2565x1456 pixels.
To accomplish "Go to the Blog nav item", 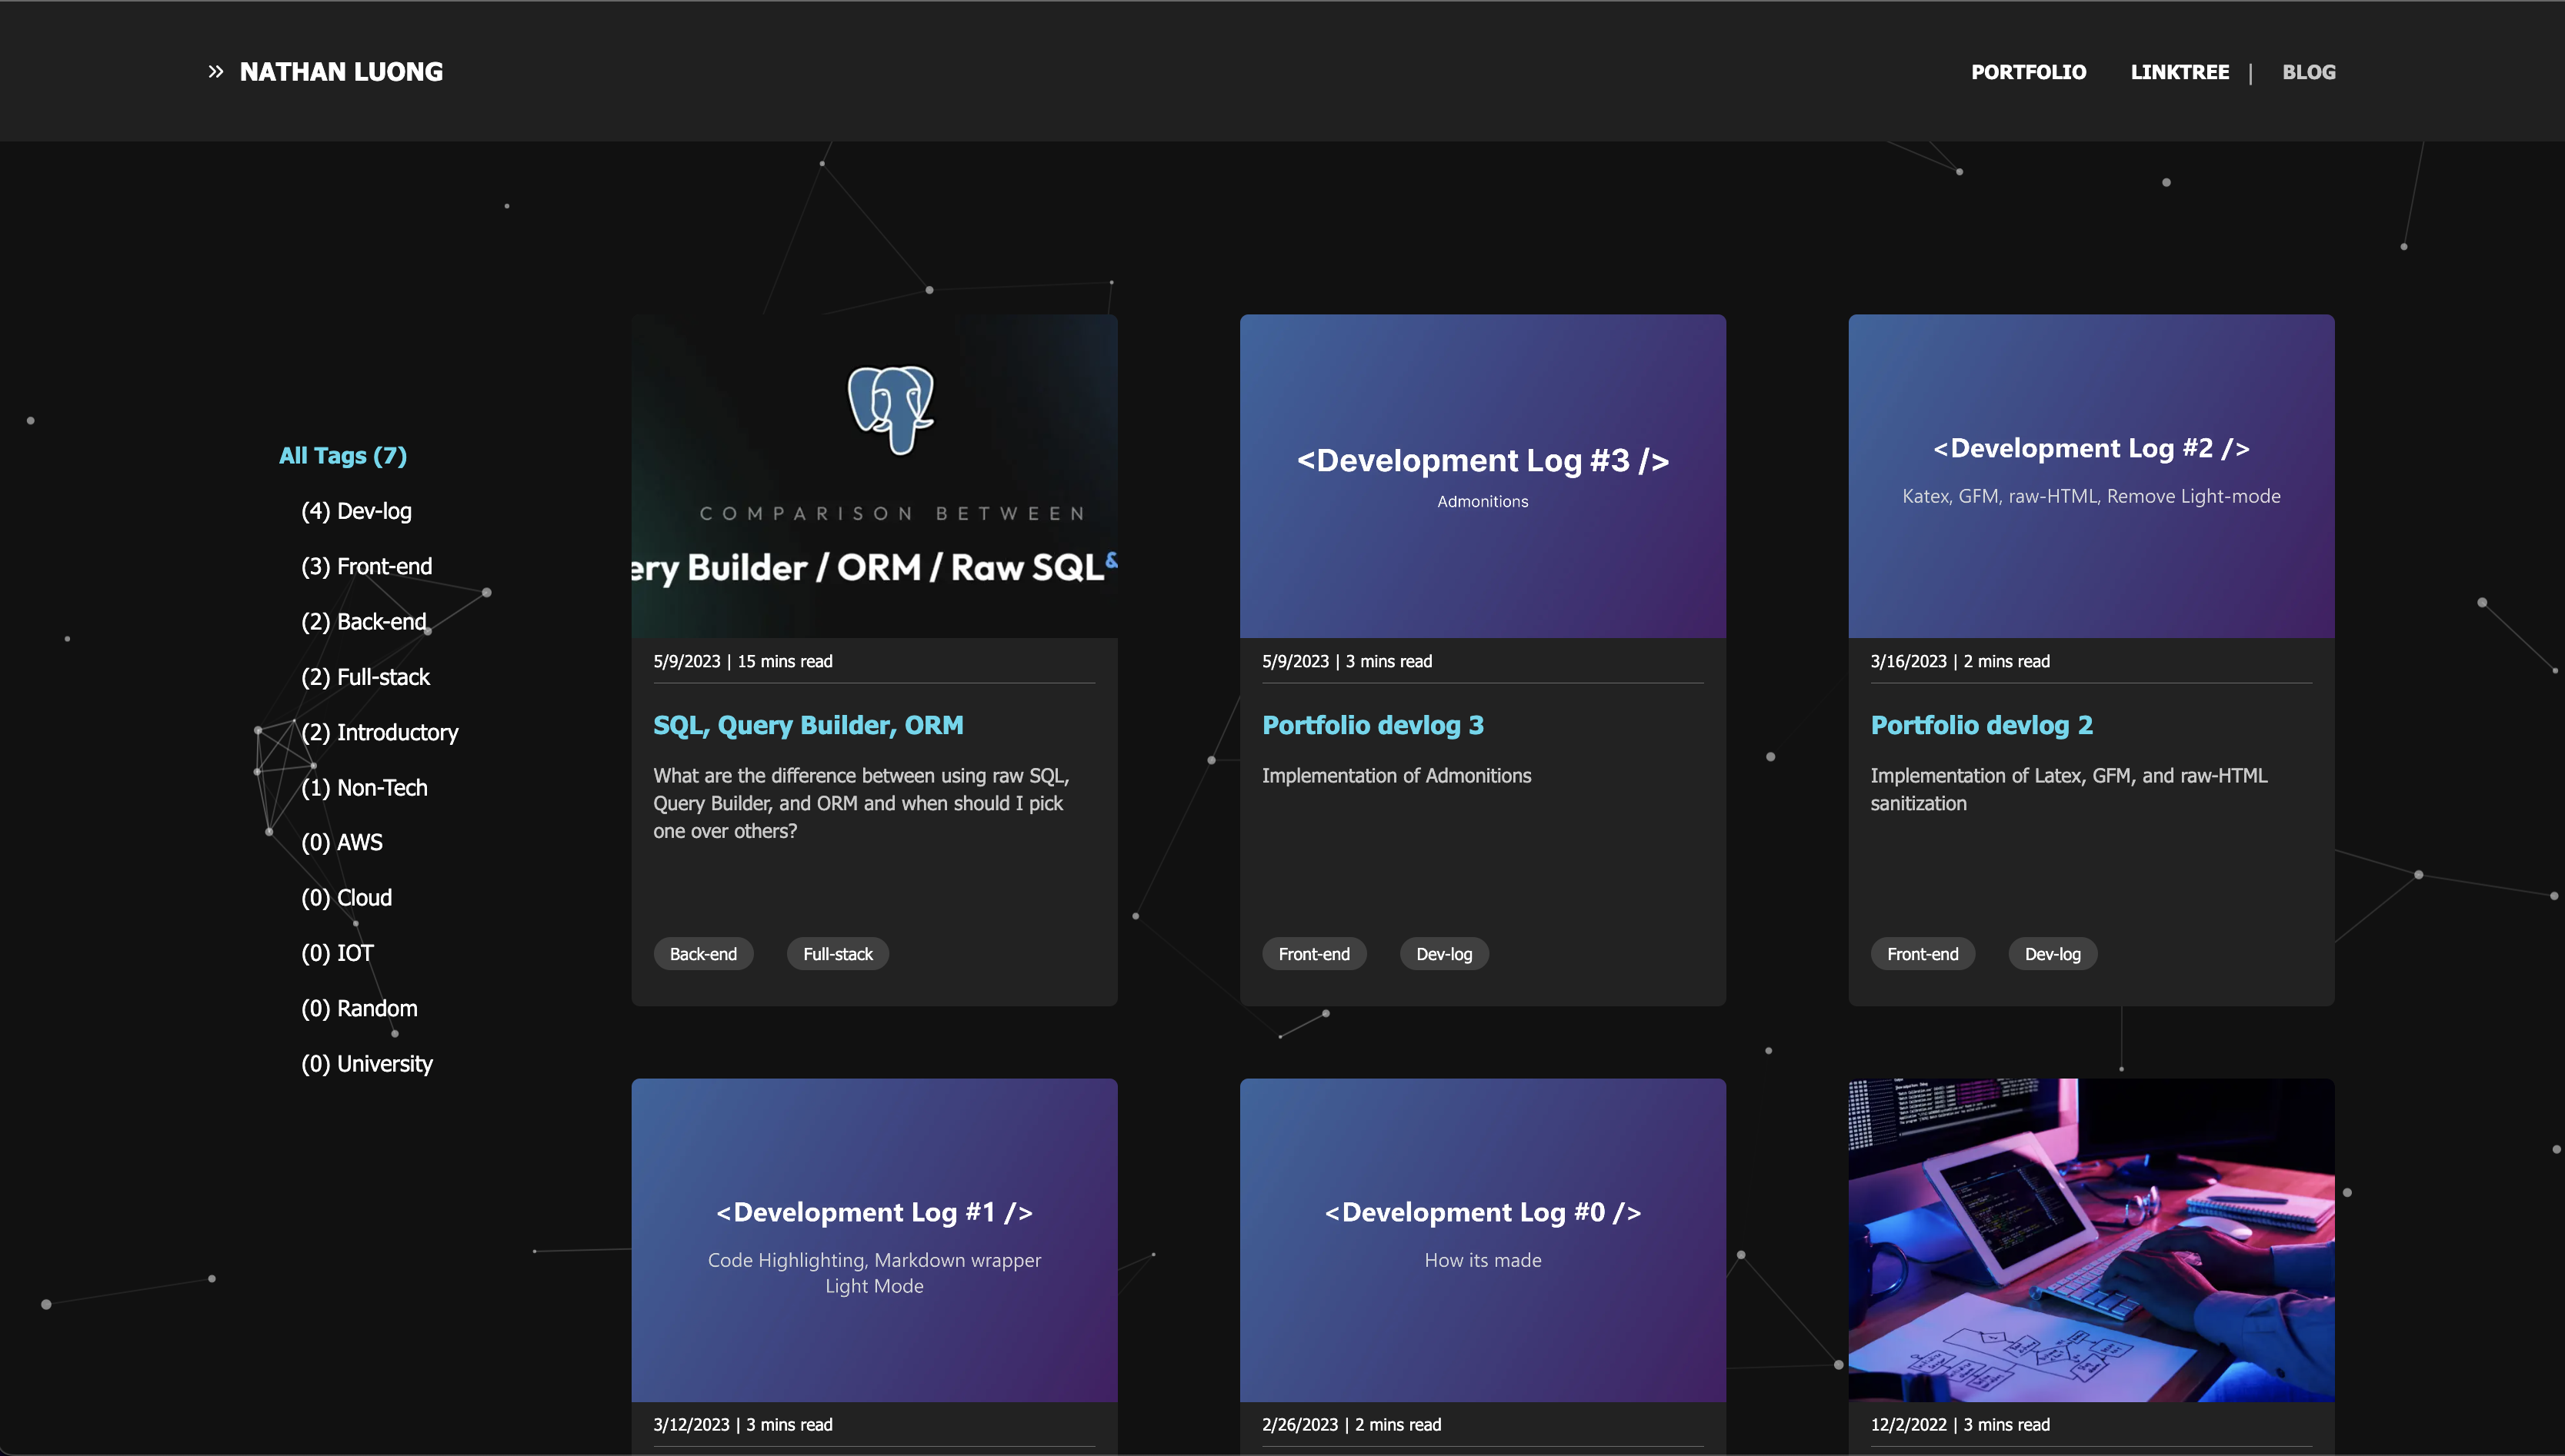I will (x=2308, y=72).
